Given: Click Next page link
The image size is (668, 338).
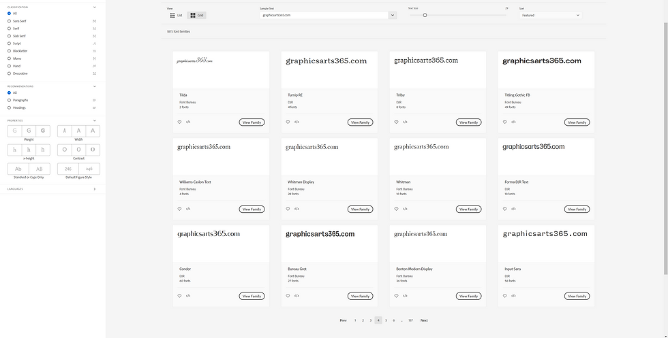Looking at the screenshot, I should tap(424, 320).
